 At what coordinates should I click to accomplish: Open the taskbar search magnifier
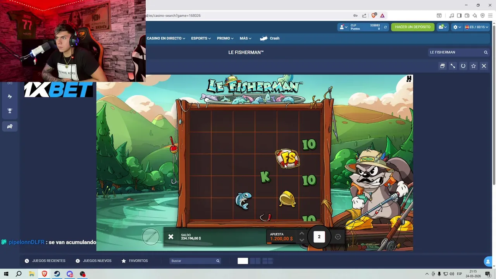tap(19, 274)
